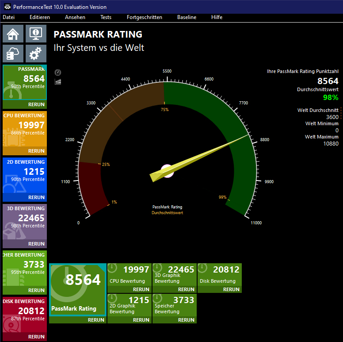Click the PerformanceTest app icon in the title bar
The width and height of the screenshot is (343, 342).
pos(8,7)
